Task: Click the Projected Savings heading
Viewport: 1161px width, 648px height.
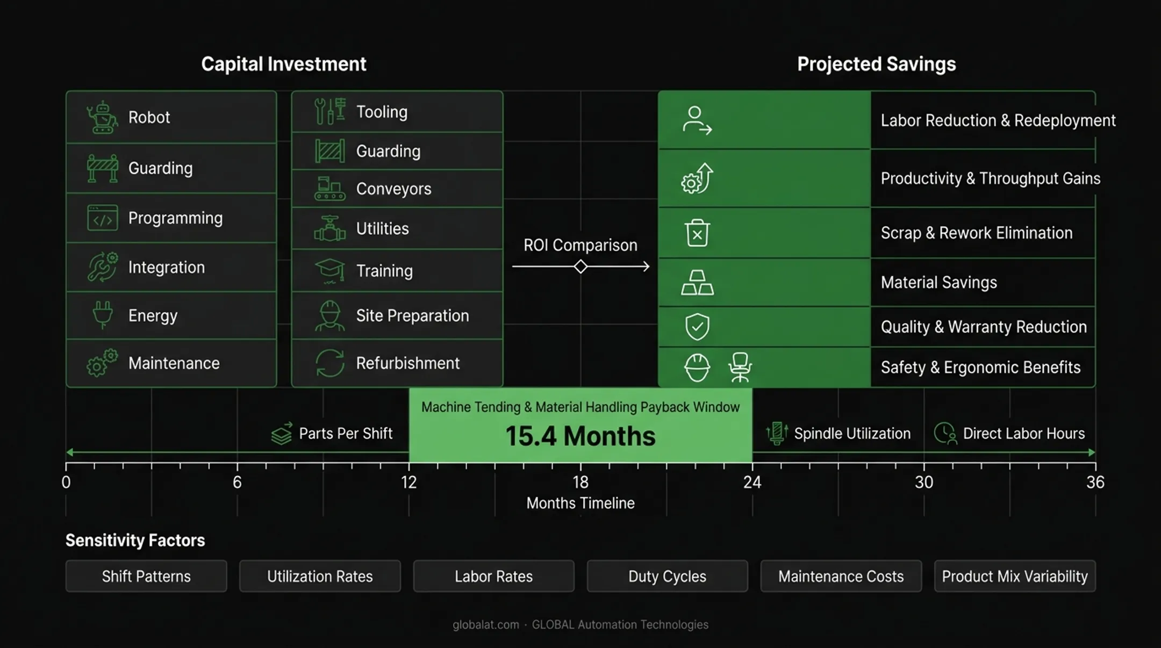Action: [877, 64]
